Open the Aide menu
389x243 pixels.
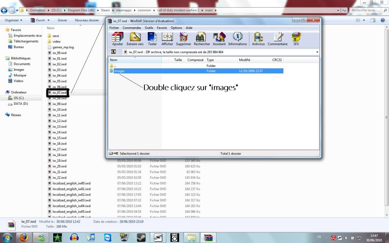click(189, 28)
